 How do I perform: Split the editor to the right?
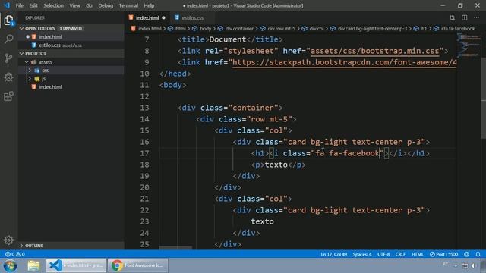(x=464, y=18)
